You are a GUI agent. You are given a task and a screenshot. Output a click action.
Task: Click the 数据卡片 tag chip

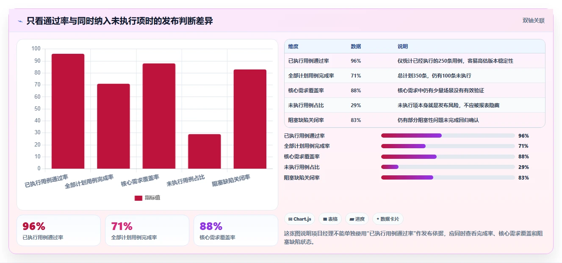point(388,219)
